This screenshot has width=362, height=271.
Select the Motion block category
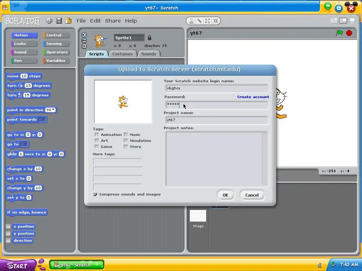24,35
